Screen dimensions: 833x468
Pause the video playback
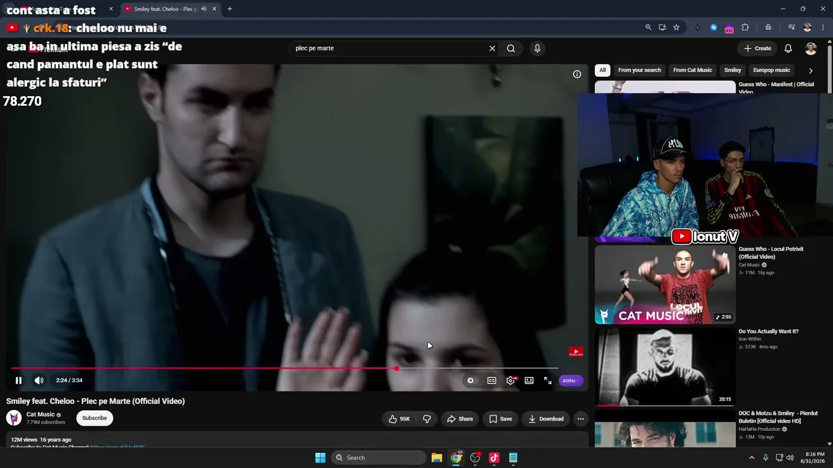point(18,380)
